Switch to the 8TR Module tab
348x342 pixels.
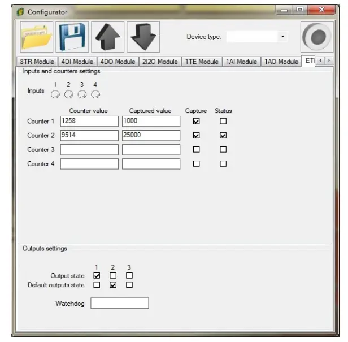(37, 62)
